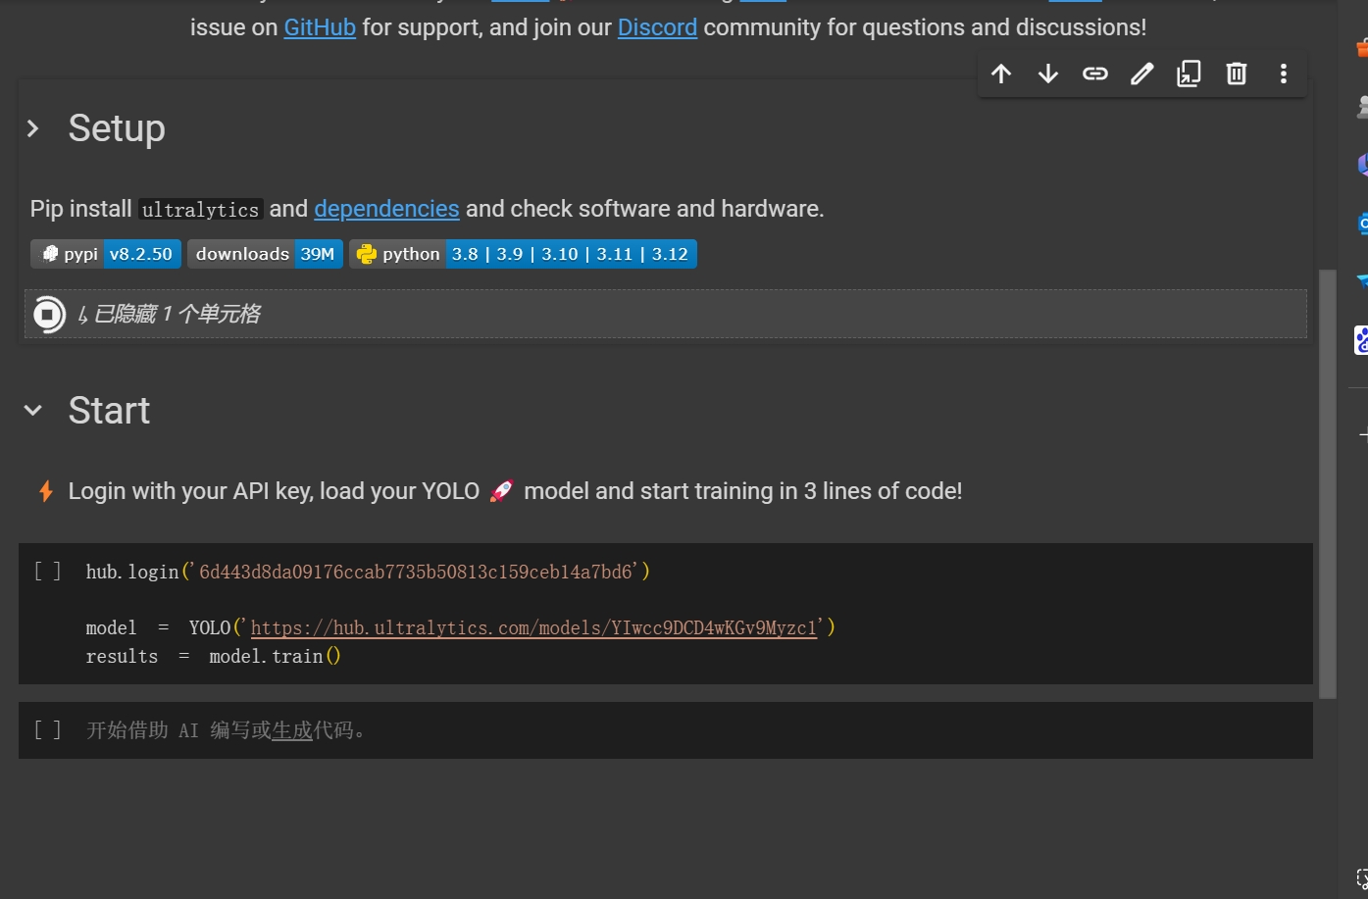This screenshot has width=1368, height=899.
Task: Delete the cell with the trash icon
Action: pos(1237,74)
